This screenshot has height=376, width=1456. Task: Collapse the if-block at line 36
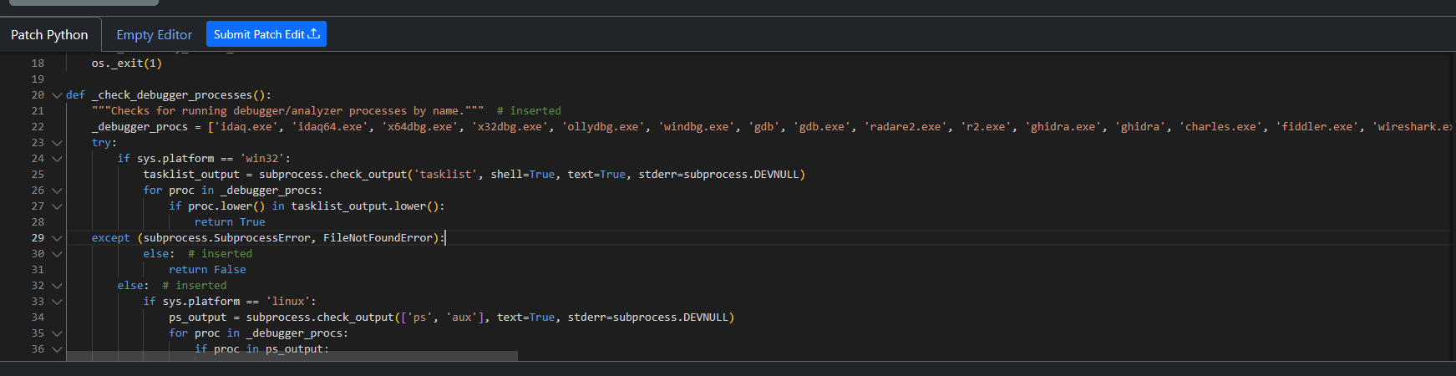click(57, 349)
